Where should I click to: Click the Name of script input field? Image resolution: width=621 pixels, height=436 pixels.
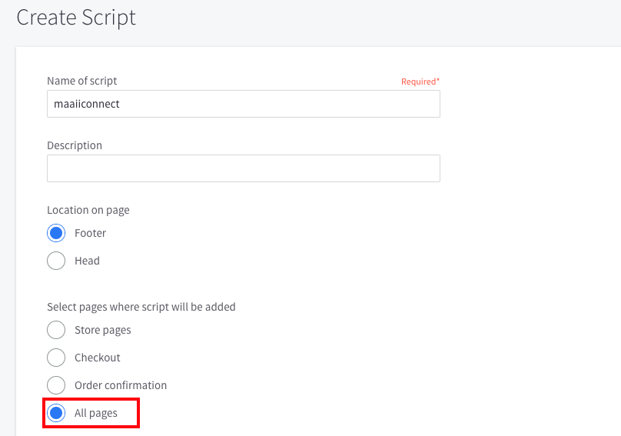(244, 104)
